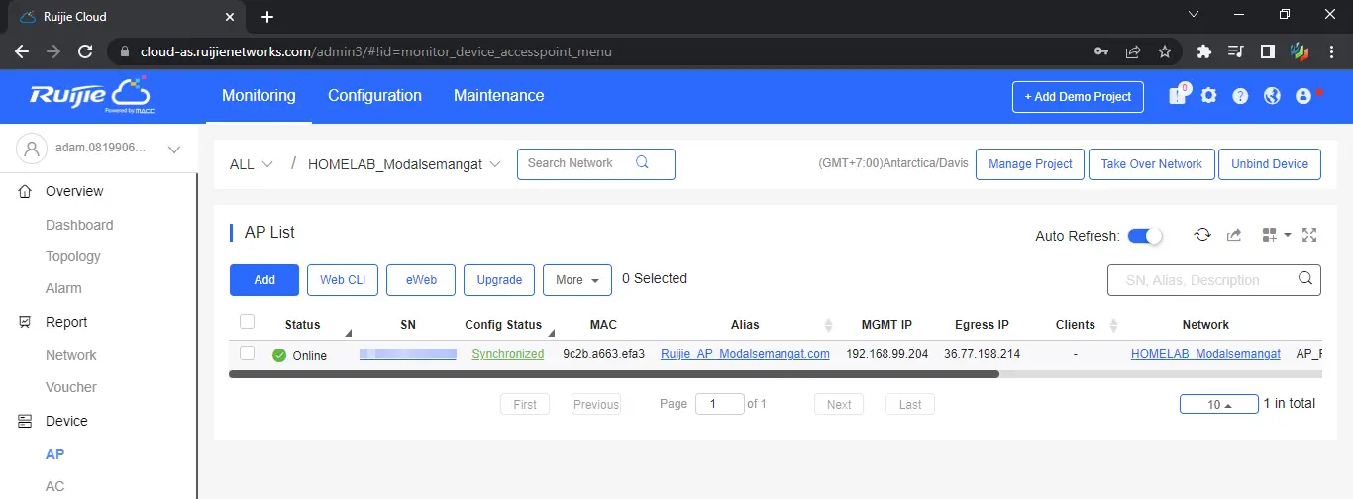Viewport: 1353px width, 499px height.
Task: Click the search magnifier in Search Network
Action: [642, 163]
